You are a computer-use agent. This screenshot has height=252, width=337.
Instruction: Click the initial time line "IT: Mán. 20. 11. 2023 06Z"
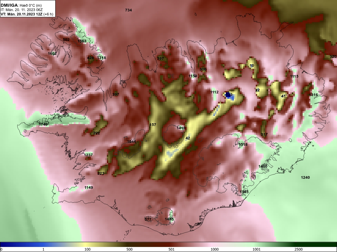(22, 10)
